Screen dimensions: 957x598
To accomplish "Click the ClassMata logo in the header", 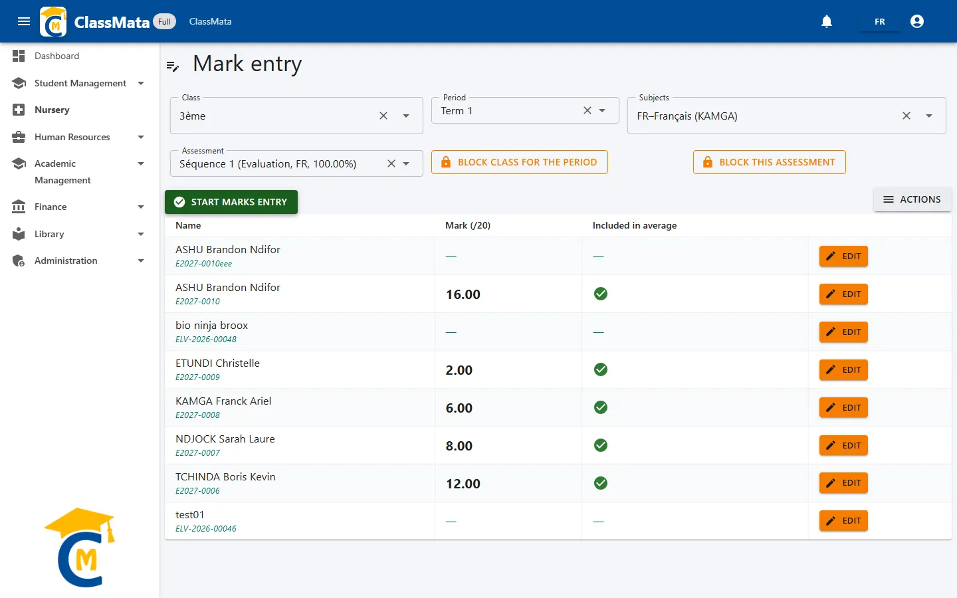I will click(53, 21).
